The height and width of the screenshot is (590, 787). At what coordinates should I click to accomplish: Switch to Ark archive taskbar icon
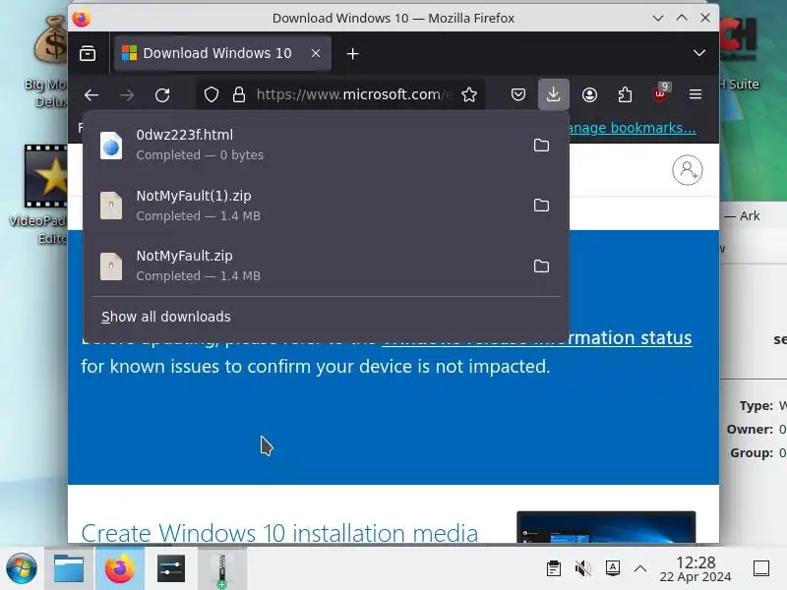click(222, 569)
